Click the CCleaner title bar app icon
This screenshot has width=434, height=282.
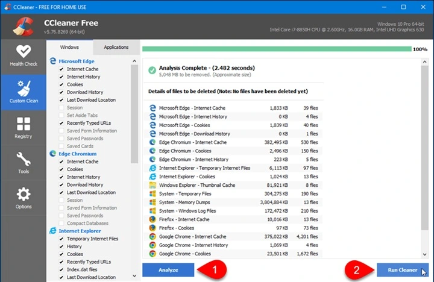[x=8, y=7]
